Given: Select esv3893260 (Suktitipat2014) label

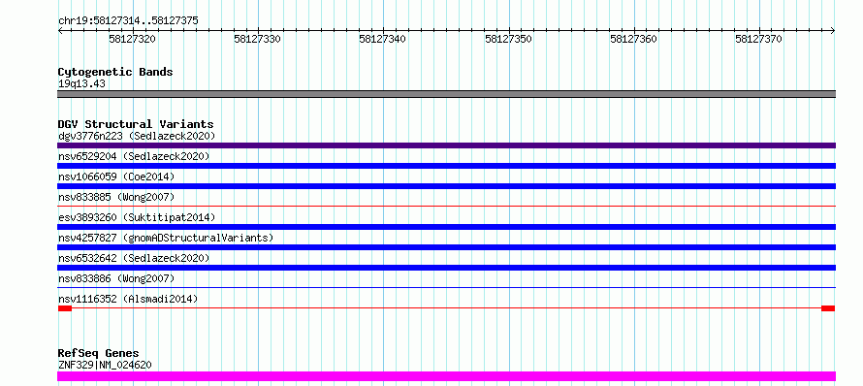Looking at the screenshot, I should (x=137, y=217).
